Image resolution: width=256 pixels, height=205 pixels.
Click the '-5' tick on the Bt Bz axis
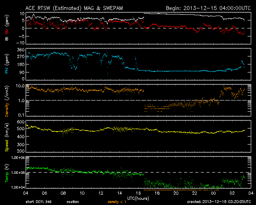click(21, 36)
